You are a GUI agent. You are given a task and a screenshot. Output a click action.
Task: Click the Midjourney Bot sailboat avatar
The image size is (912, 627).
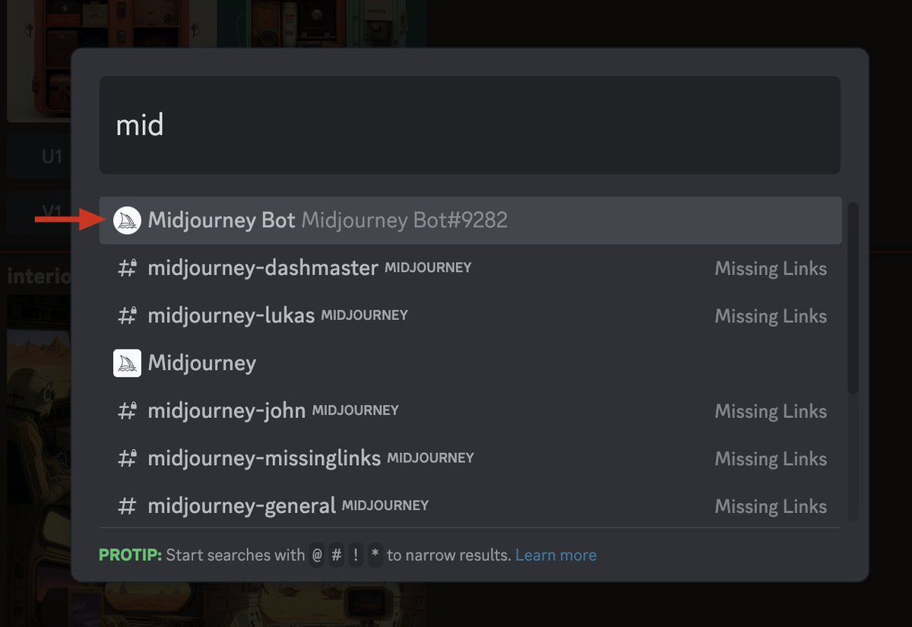[x=127, y=220]
